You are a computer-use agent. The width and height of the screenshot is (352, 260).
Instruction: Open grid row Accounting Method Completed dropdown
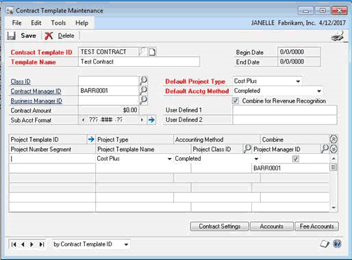click(256, 159)
